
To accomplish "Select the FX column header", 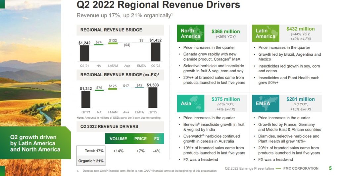I will (157, 139).
